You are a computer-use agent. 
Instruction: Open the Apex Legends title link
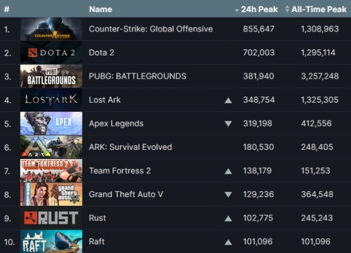coord(116,124)
